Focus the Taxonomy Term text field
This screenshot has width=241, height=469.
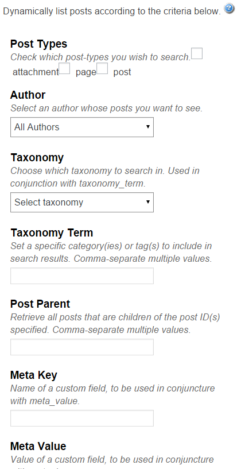coord(82,276)
